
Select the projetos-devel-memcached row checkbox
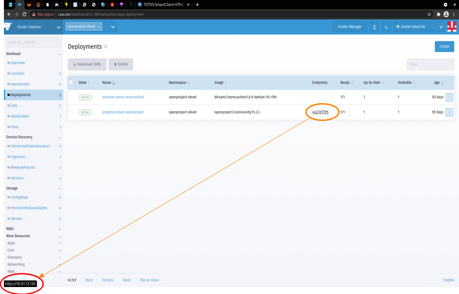[x=71, y=97]
